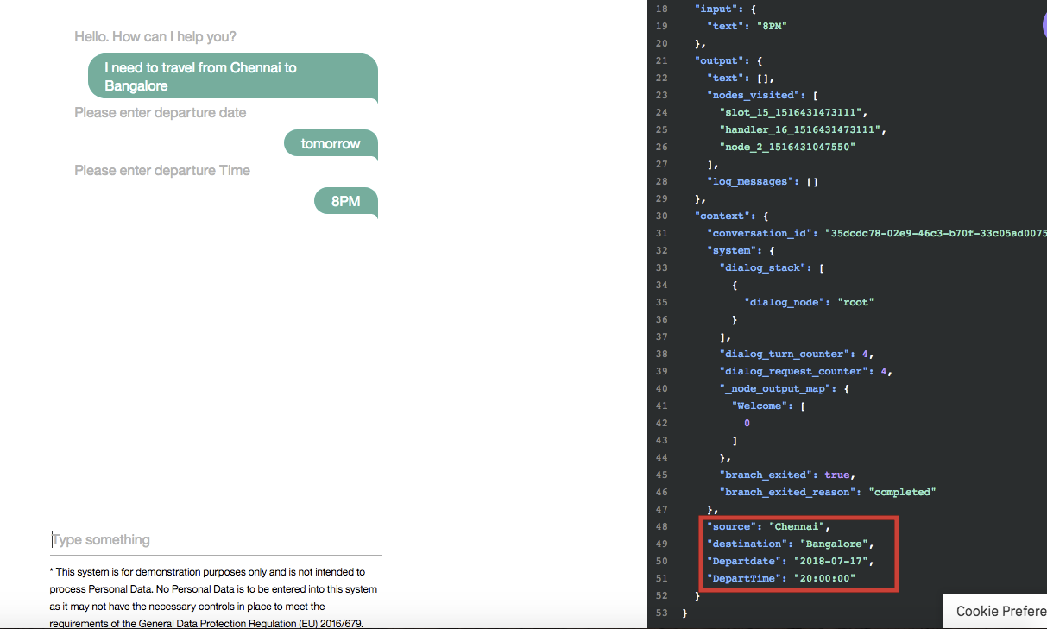Select the "tomorrow" chat bubble
1047x629 pixels.
(x=331, y=144)
